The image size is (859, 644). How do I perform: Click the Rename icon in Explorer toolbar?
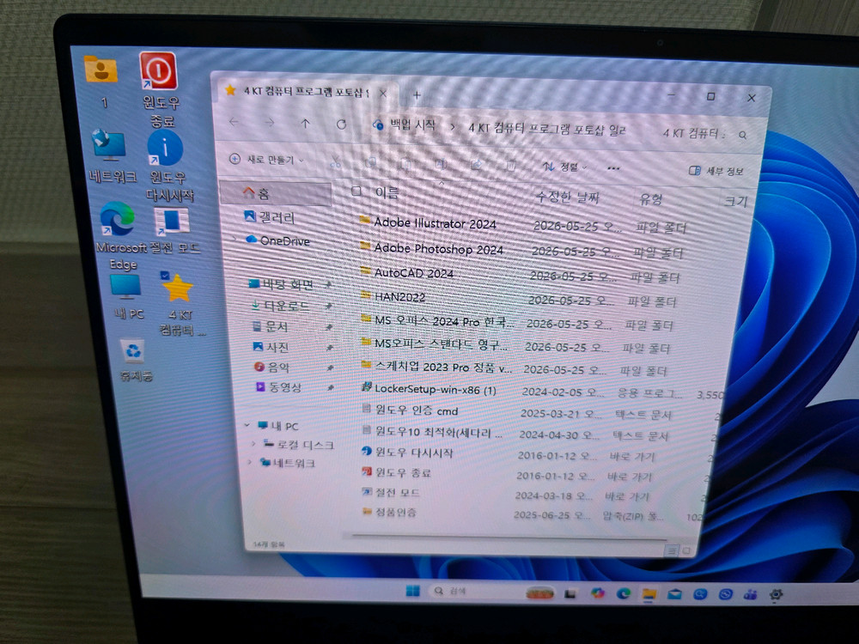pos(441,164)
